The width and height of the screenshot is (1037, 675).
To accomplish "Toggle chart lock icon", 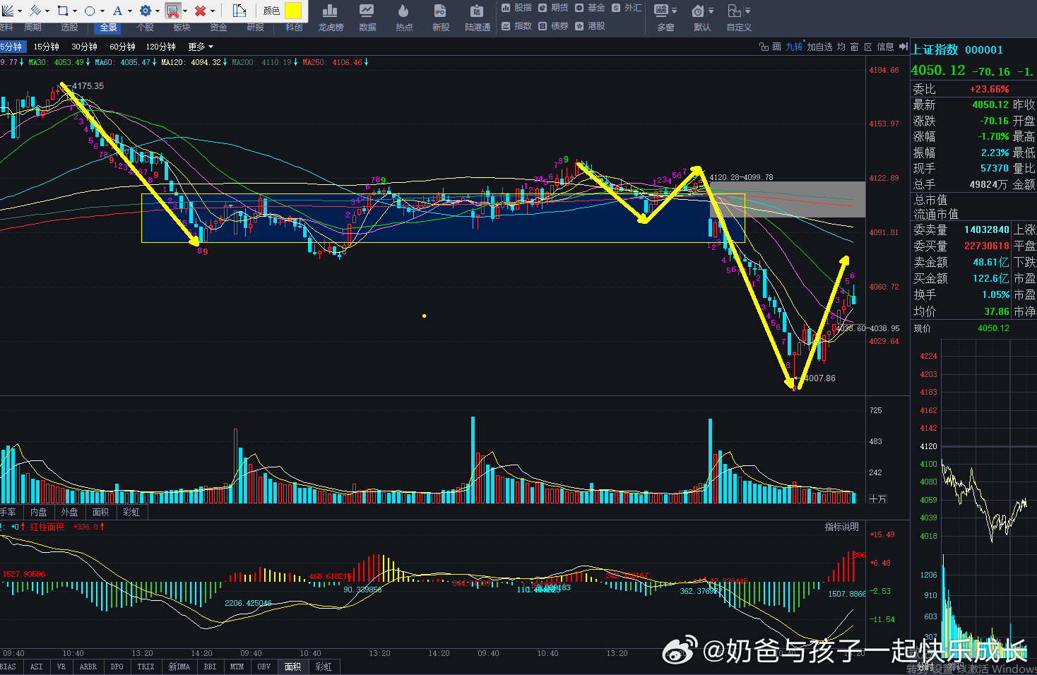I will pos(764,47).
